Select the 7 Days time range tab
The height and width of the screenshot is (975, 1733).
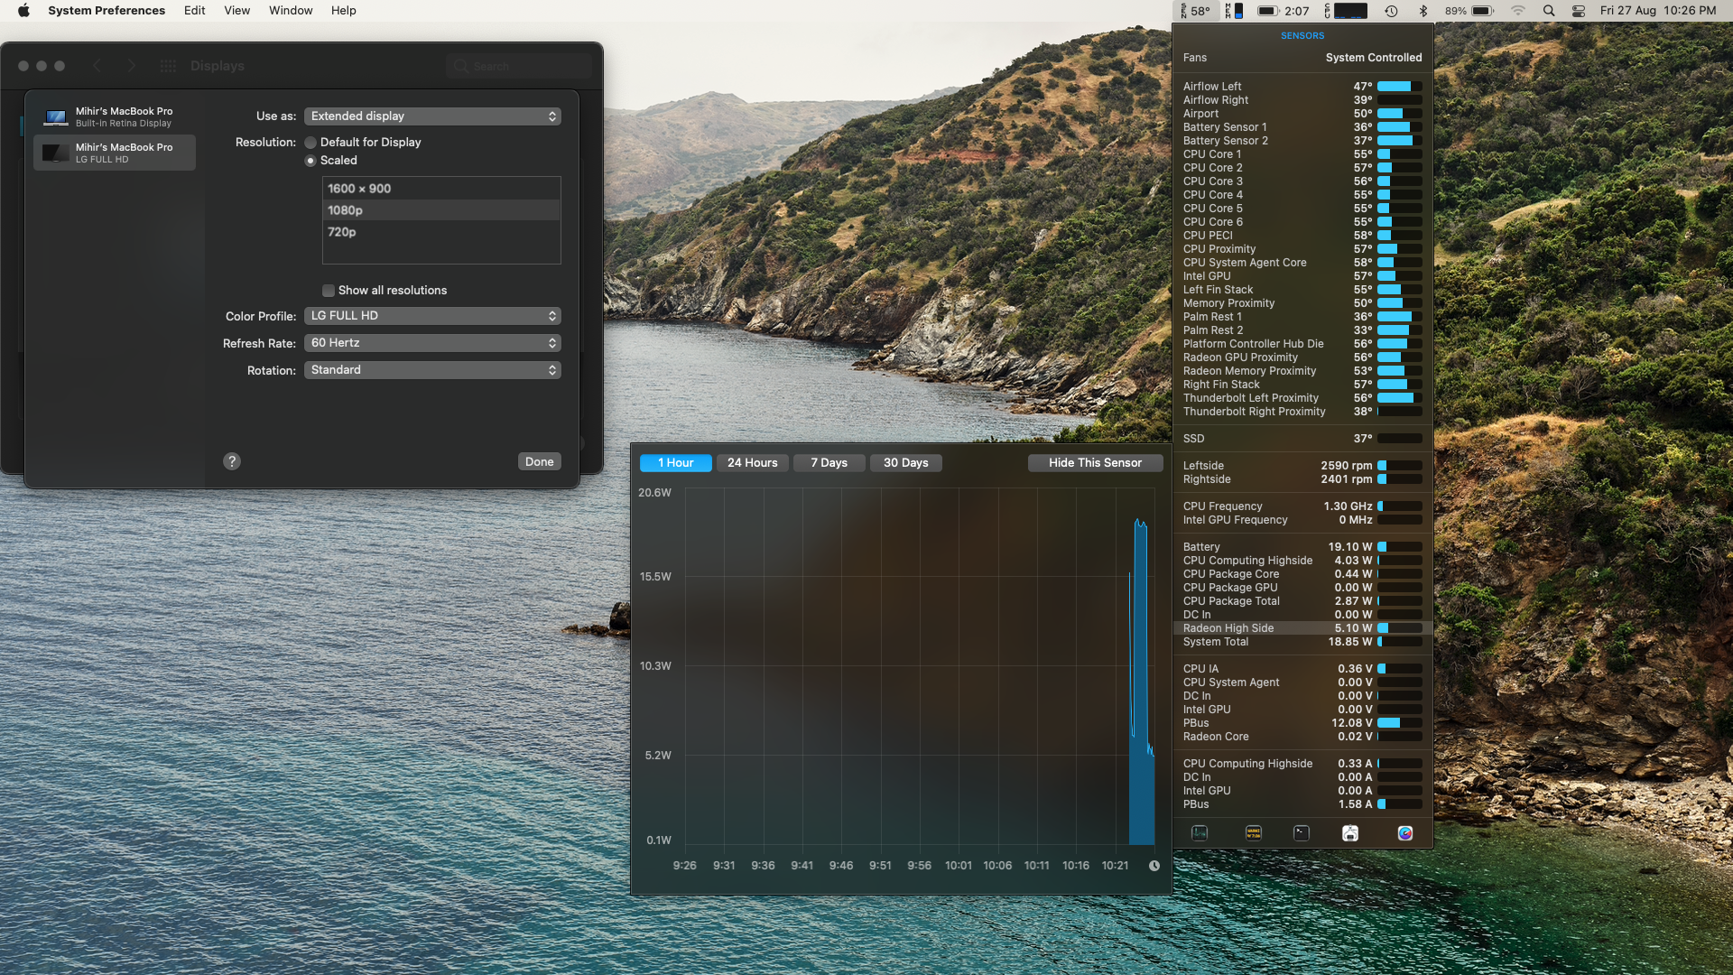[829, 462]
